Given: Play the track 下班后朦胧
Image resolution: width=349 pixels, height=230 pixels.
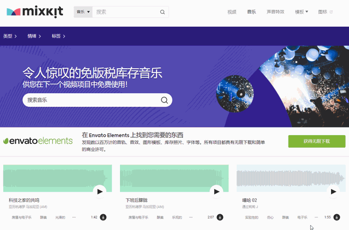Looking at the screenshot, I should [216, 191].
